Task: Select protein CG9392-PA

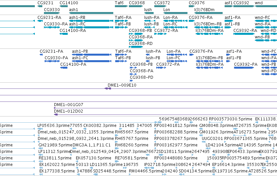Action: coord(246,64)
